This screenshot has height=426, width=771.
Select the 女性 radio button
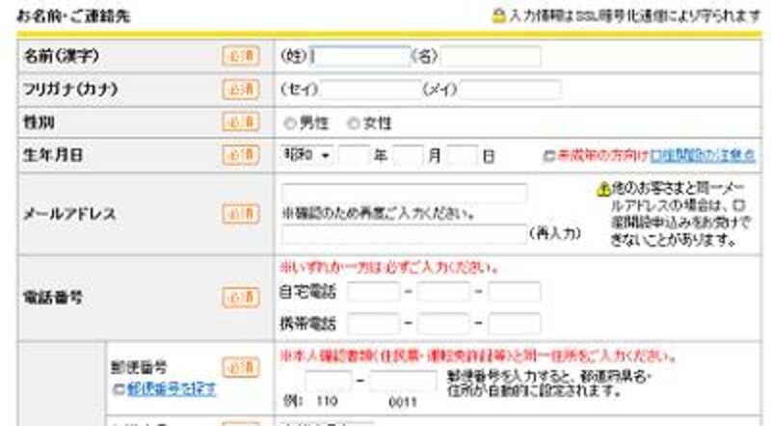(x=353, y=123)
